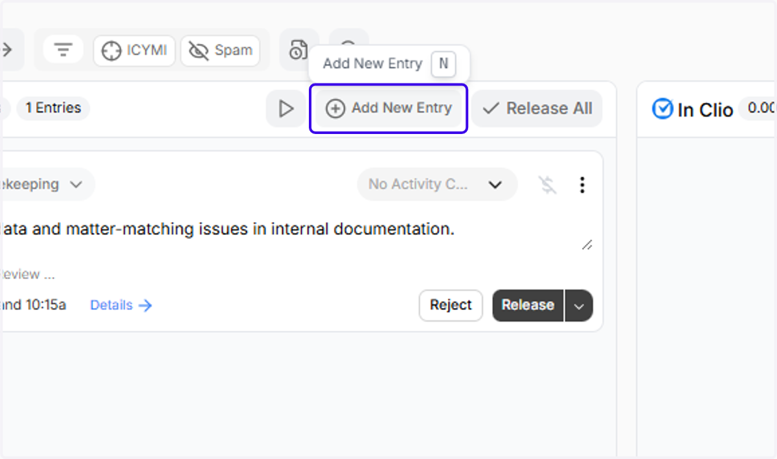777x459 pixels.
Task: Reject the time entry
Action: 451,305
